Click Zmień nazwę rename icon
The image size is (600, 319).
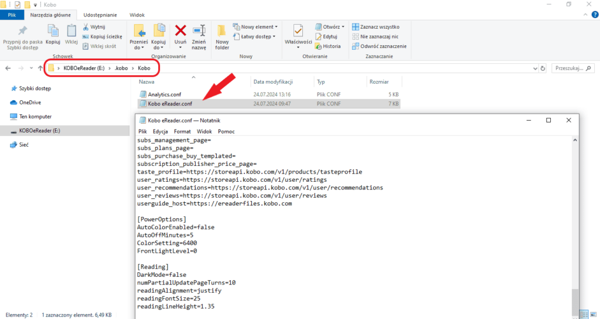(199, 30)
